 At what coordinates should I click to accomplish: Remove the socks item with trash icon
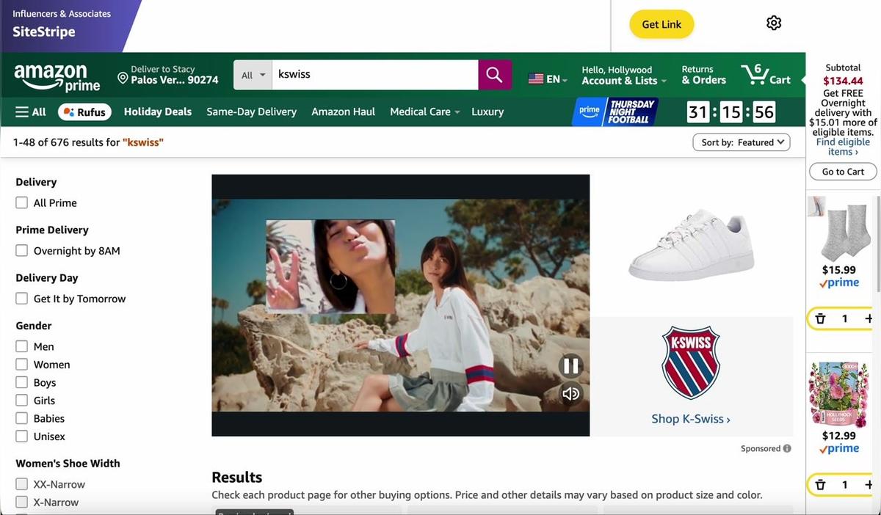coord(820,318)
